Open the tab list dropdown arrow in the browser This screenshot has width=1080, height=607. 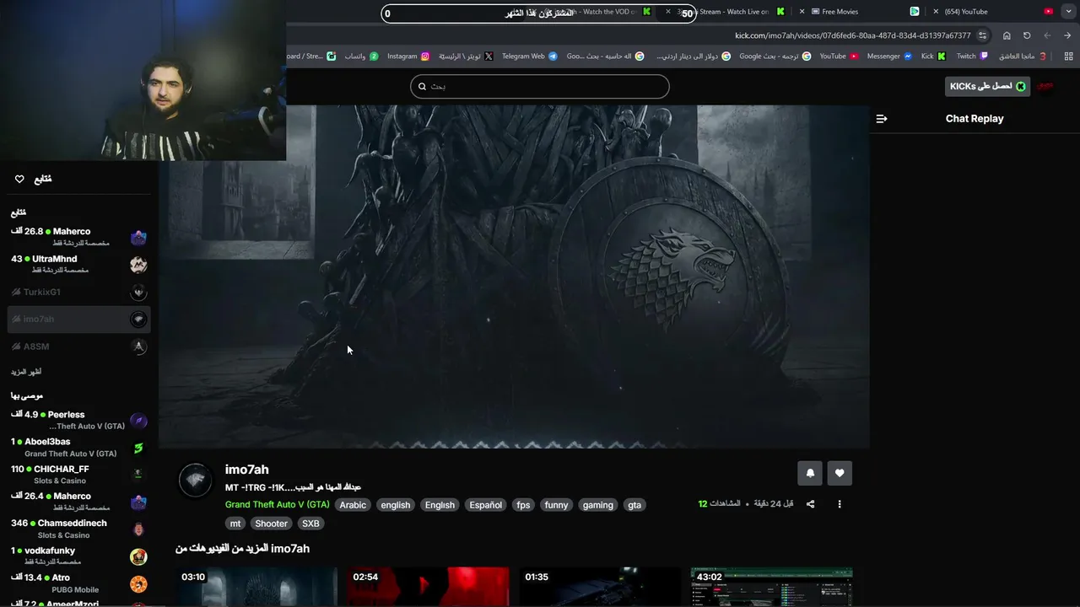click(1067, 12)
